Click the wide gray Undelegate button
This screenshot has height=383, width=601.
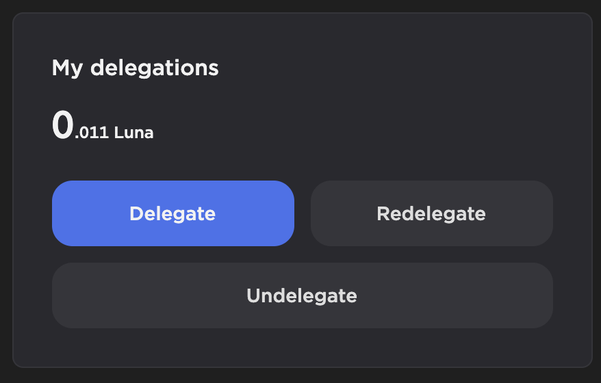click(302, 295)
